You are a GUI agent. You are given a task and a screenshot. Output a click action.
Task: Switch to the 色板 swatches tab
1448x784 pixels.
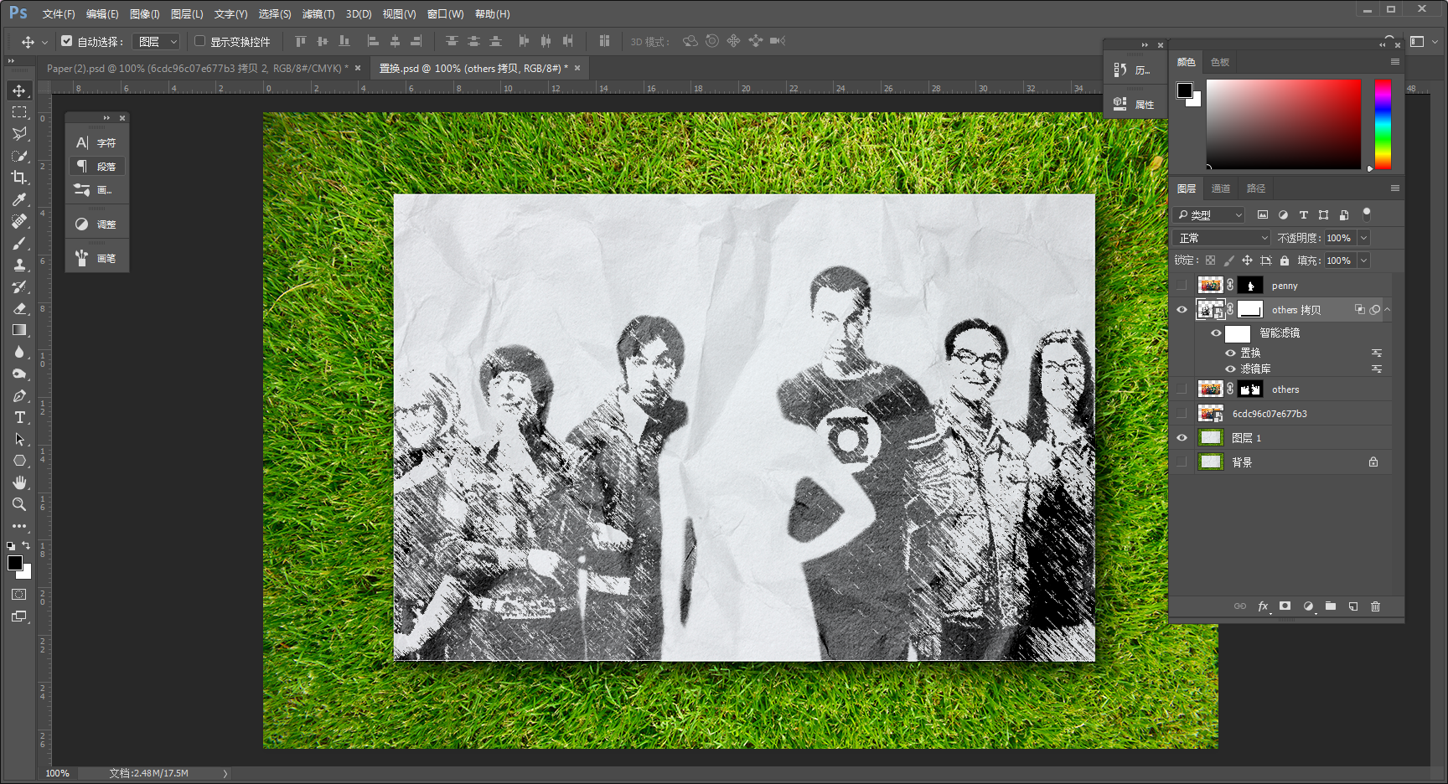[x=1220, y=62]
